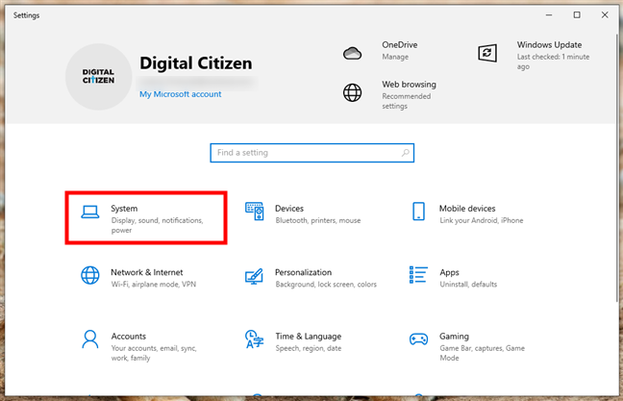Image resolution: width=623 pixels, height=401 pixels.
Task: Click Windows Update Last checked text
Action: (x=553, y=62)
